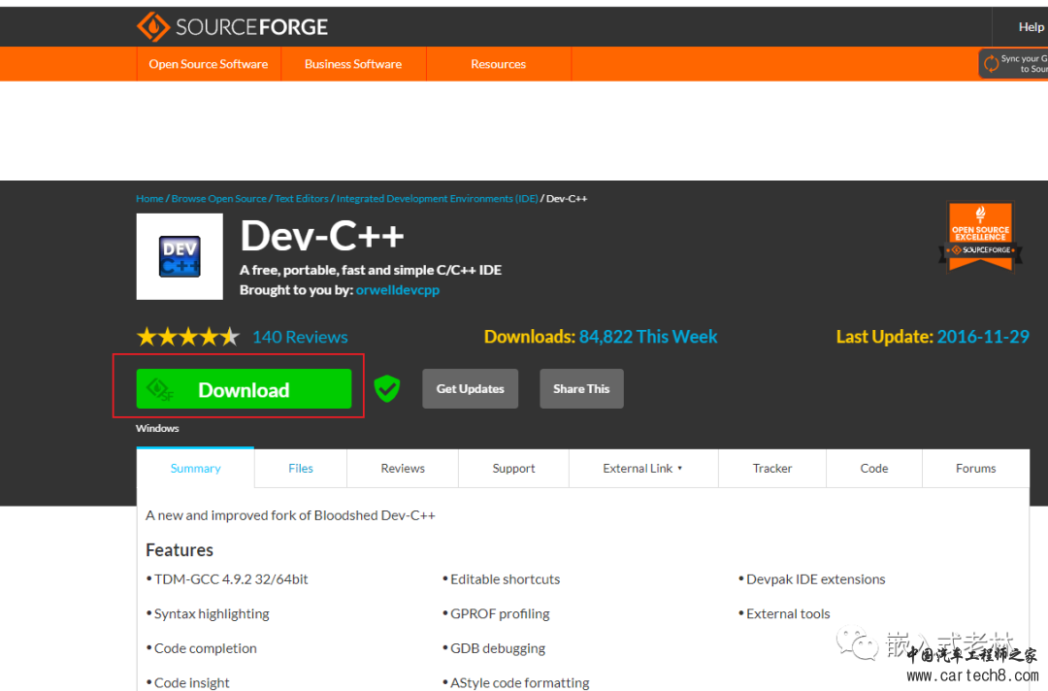
Task: Switch to the Summary tab
Action: click(x=195, y=469)
